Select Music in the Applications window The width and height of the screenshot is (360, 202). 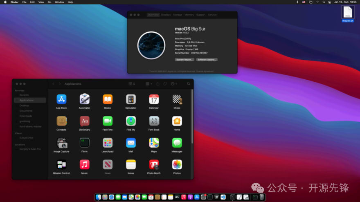click(x=85, y=164)
